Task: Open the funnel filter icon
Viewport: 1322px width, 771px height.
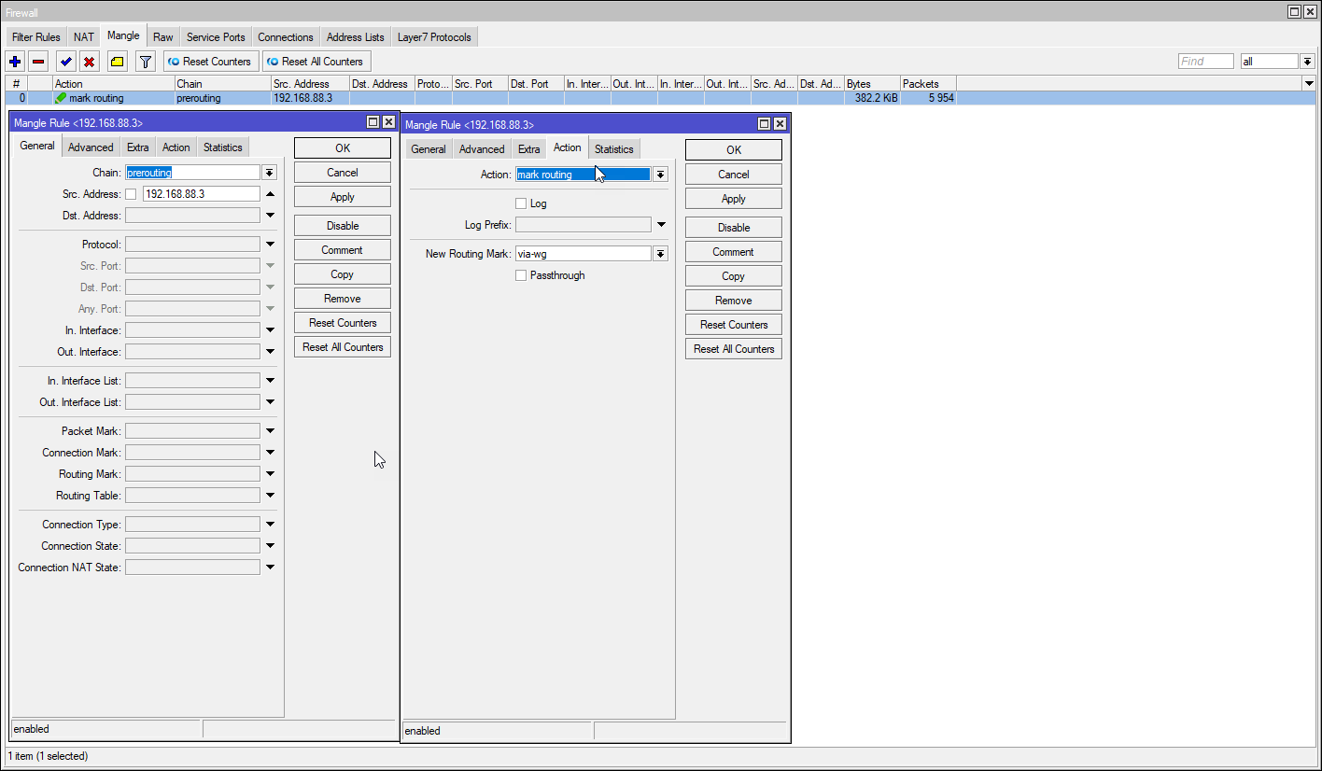Action: click(x=145, y=62)
